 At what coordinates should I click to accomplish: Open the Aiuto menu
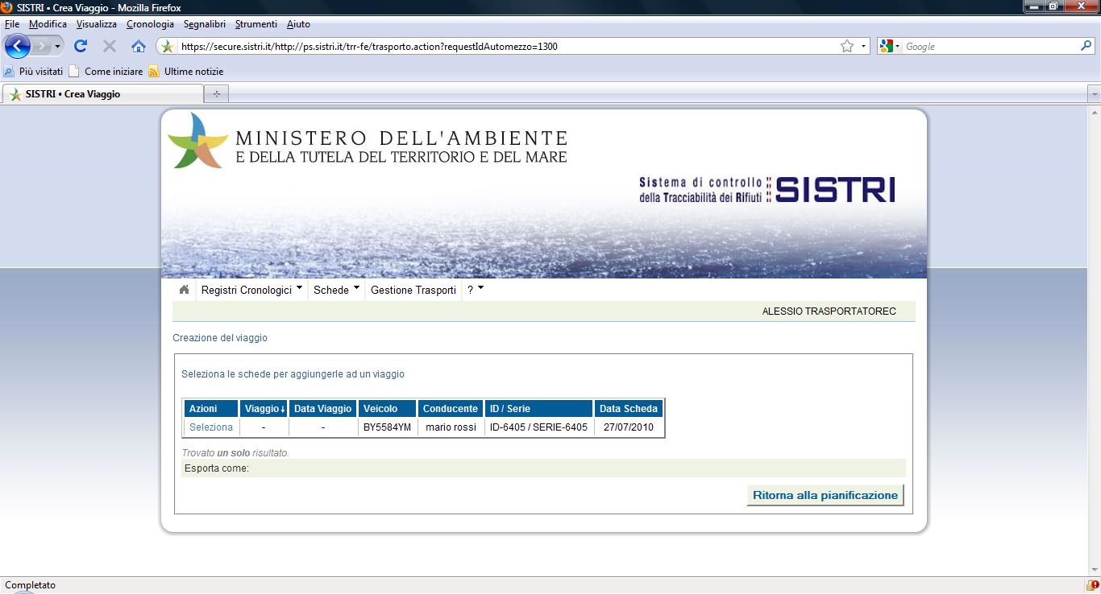tap(298, 24)
